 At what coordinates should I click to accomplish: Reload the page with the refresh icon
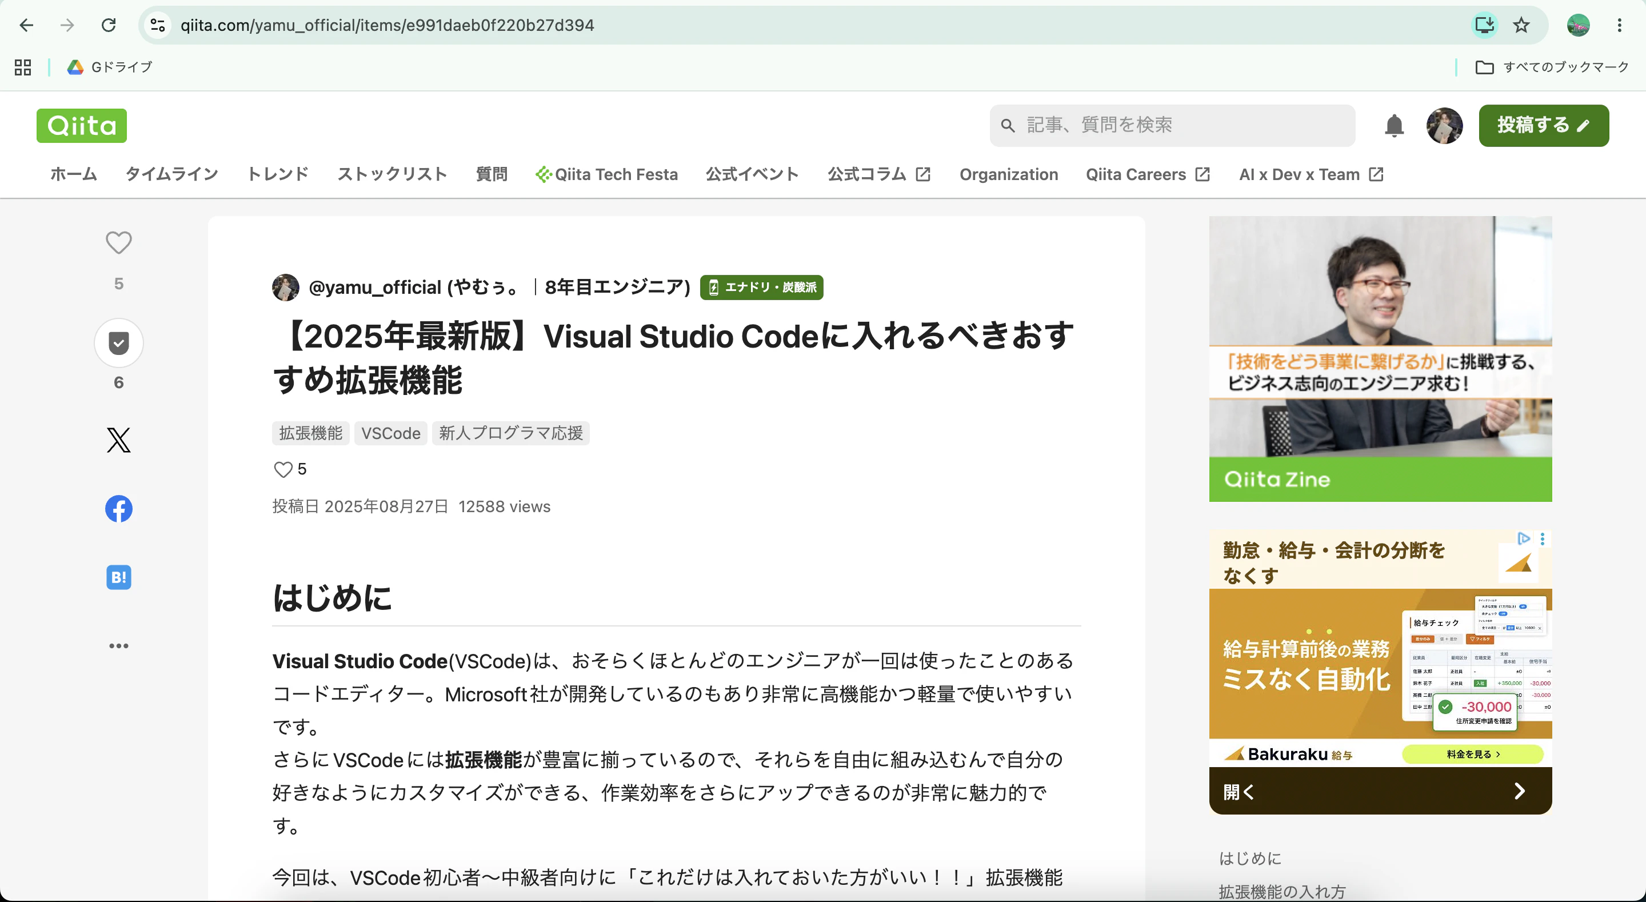(109, 25)
